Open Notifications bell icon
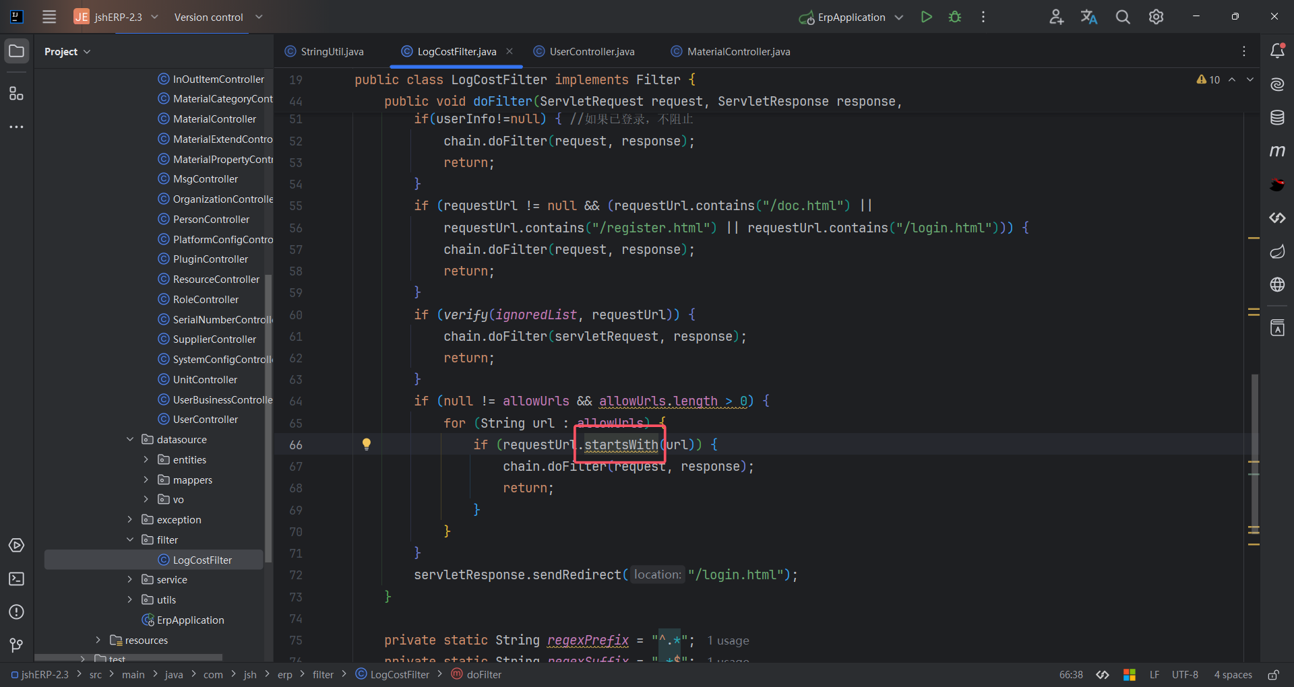This screenshot has height=687, width=1294. tap(1277, 51)
